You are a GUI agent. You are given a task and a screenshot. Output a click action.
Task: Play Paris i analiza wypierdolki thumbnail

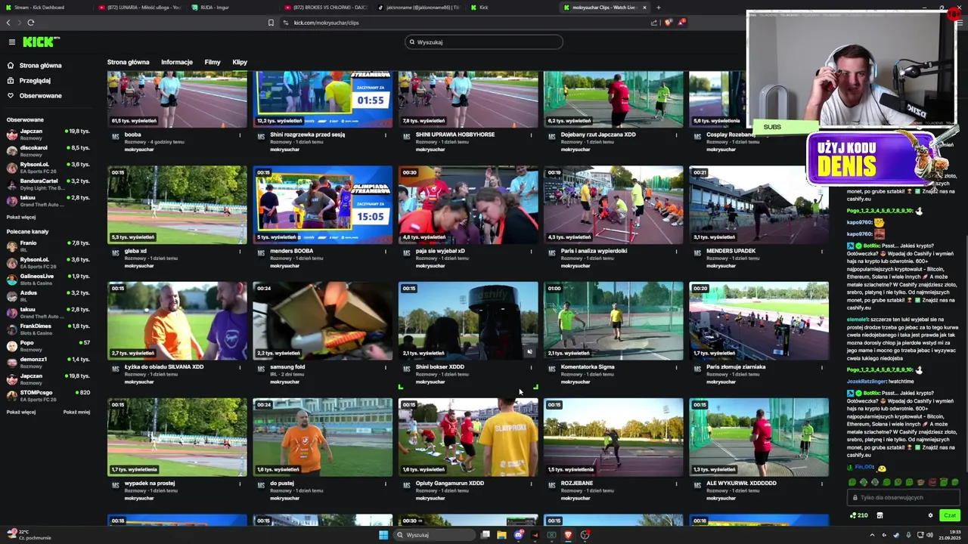(613, 205)
